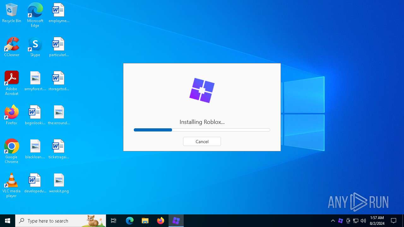This screenshot has width=404, height=227.
Task: Select the werekit.png file icon
Action: [59, 183]
